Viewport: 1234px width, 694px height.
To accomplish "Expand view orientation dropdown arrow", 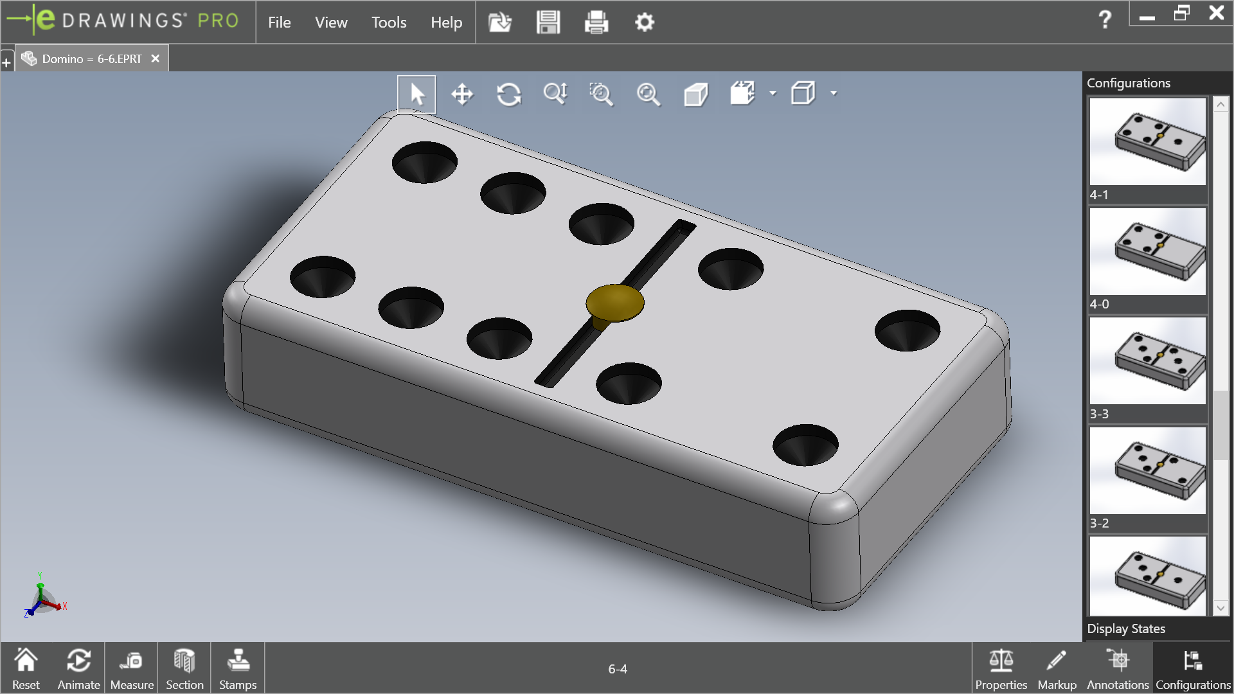I will pyautogui.click(x=773, y=94).
